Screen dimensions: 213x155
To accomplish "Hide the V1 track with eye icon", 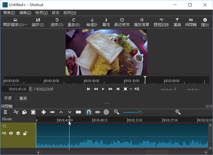I will tap(11, 133).
